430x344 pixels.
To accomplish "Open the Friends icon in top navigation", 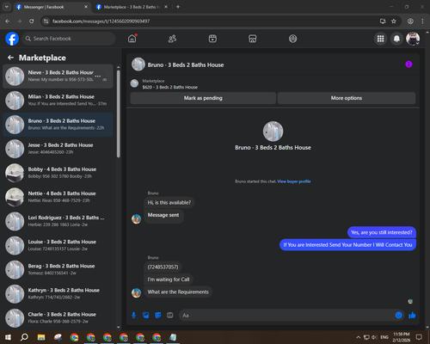I will pyautogui.click(x=172, y=39).
